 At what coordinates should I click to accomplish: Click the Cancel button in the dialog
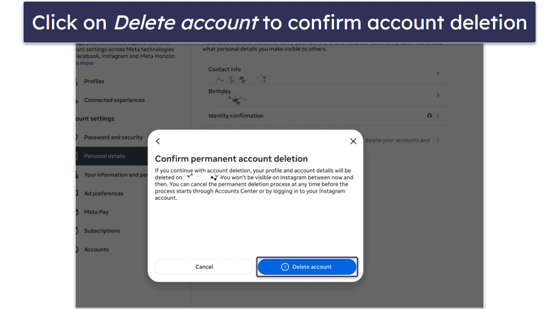pyautogui.click(x=204, y=267)
